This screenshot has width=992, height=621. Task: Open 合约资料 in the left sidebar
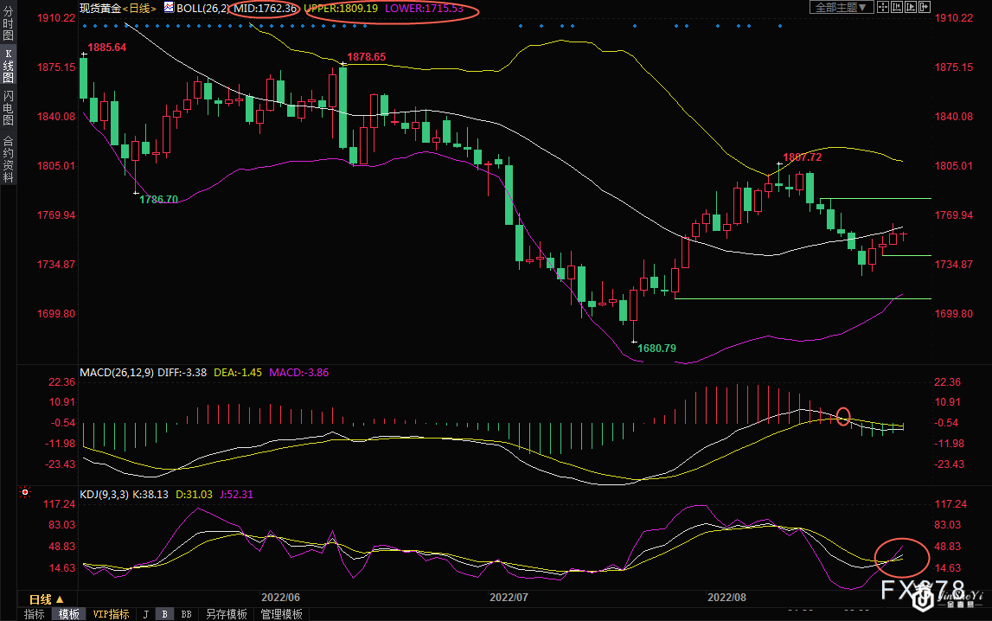8,158
